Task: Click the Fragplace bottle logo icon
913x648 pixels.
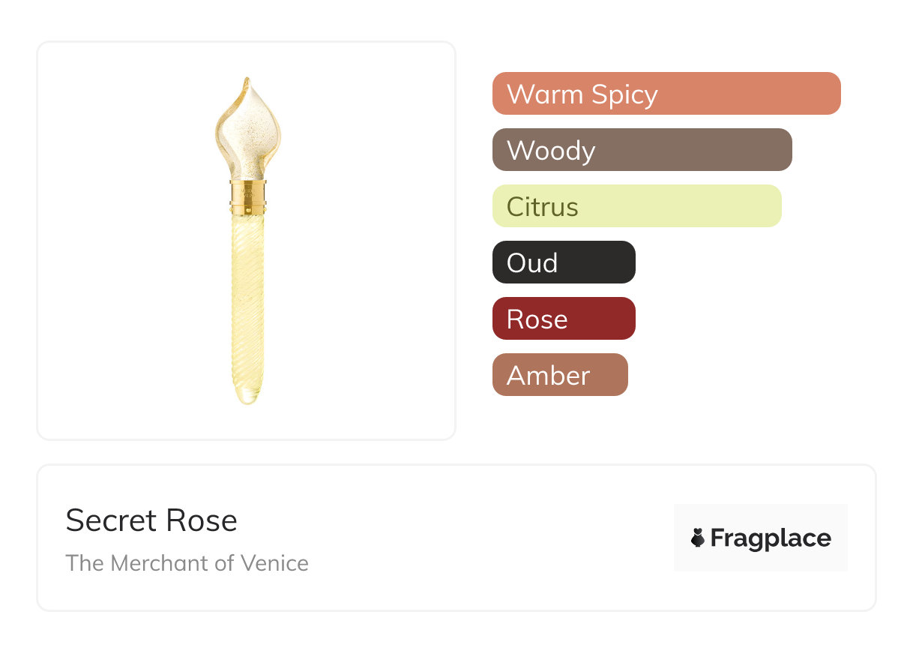Action: pos(698,538)
